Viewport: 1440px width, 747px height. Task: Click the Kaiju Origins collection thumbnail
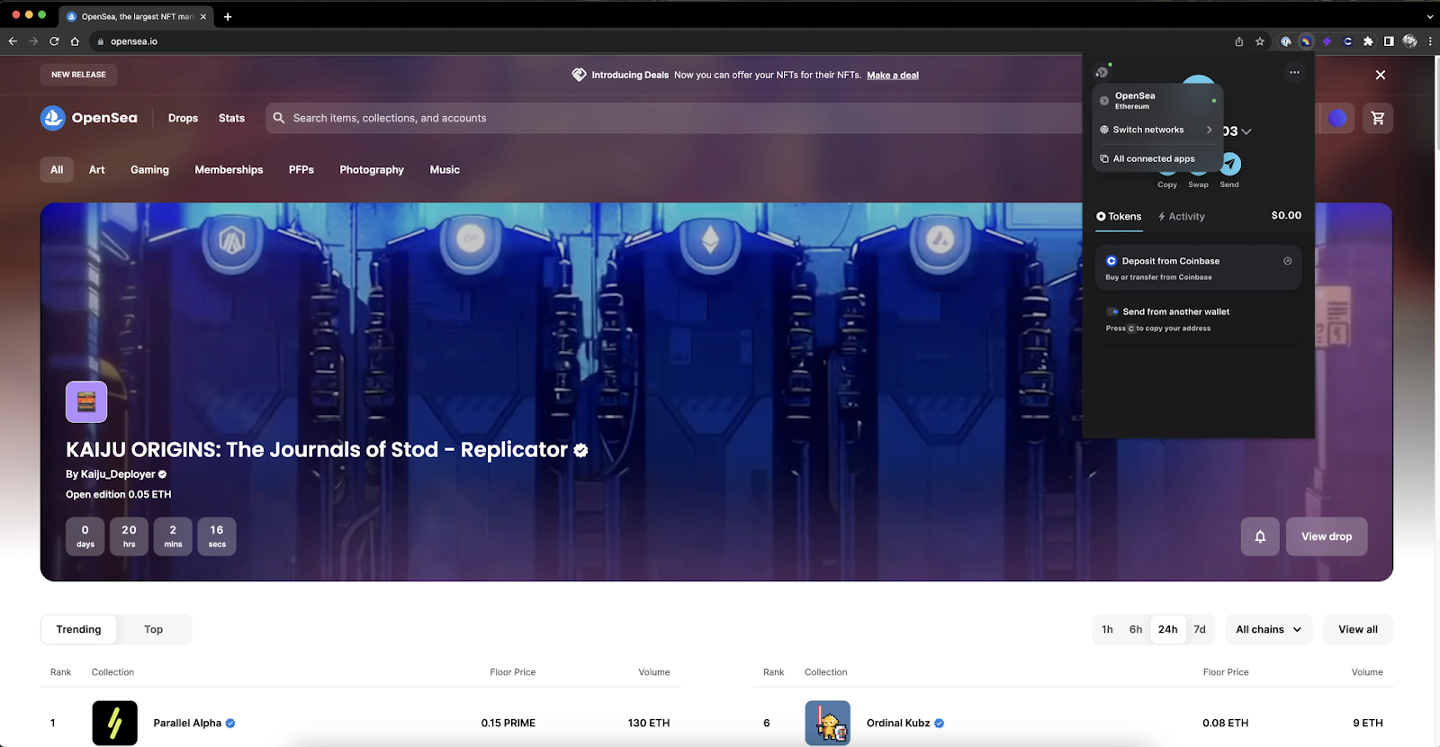click(86, 402)
